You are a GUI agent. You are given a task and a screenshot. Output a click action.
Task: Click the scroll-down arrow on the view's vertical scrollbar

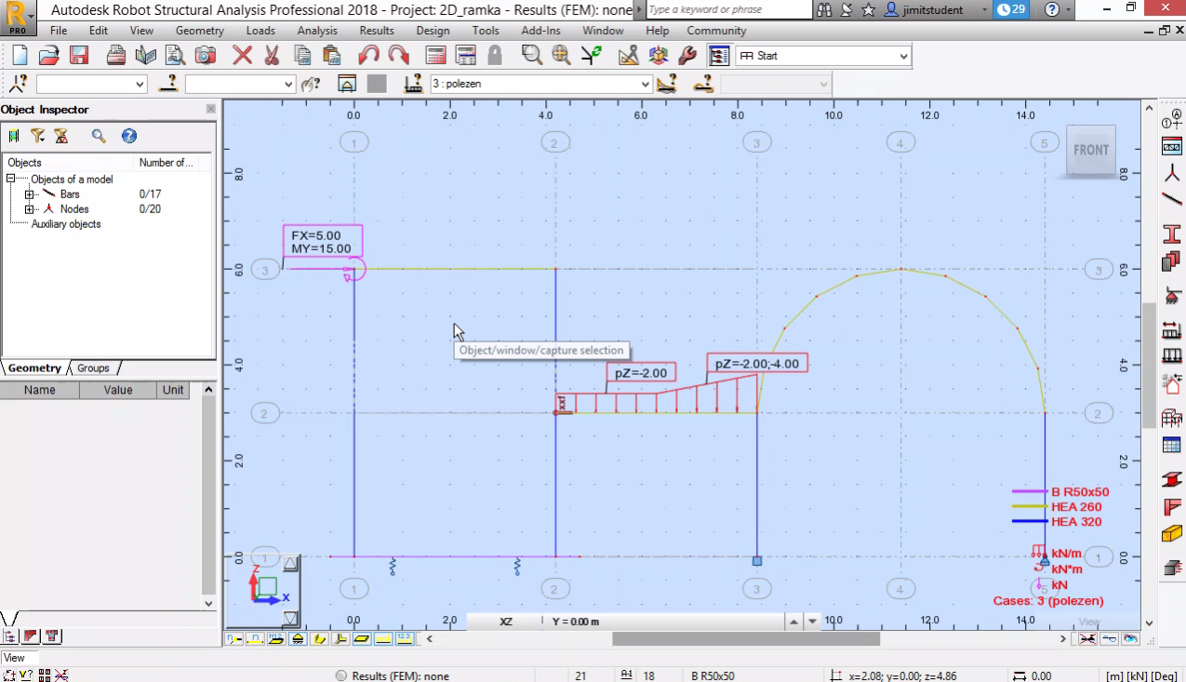pyautogui.click(x=1149, y=622)
